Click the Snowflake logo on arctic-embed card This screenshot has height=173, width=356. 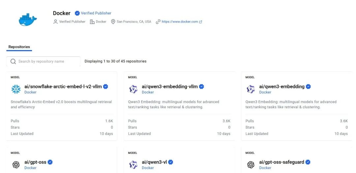(x=16, y=89)
